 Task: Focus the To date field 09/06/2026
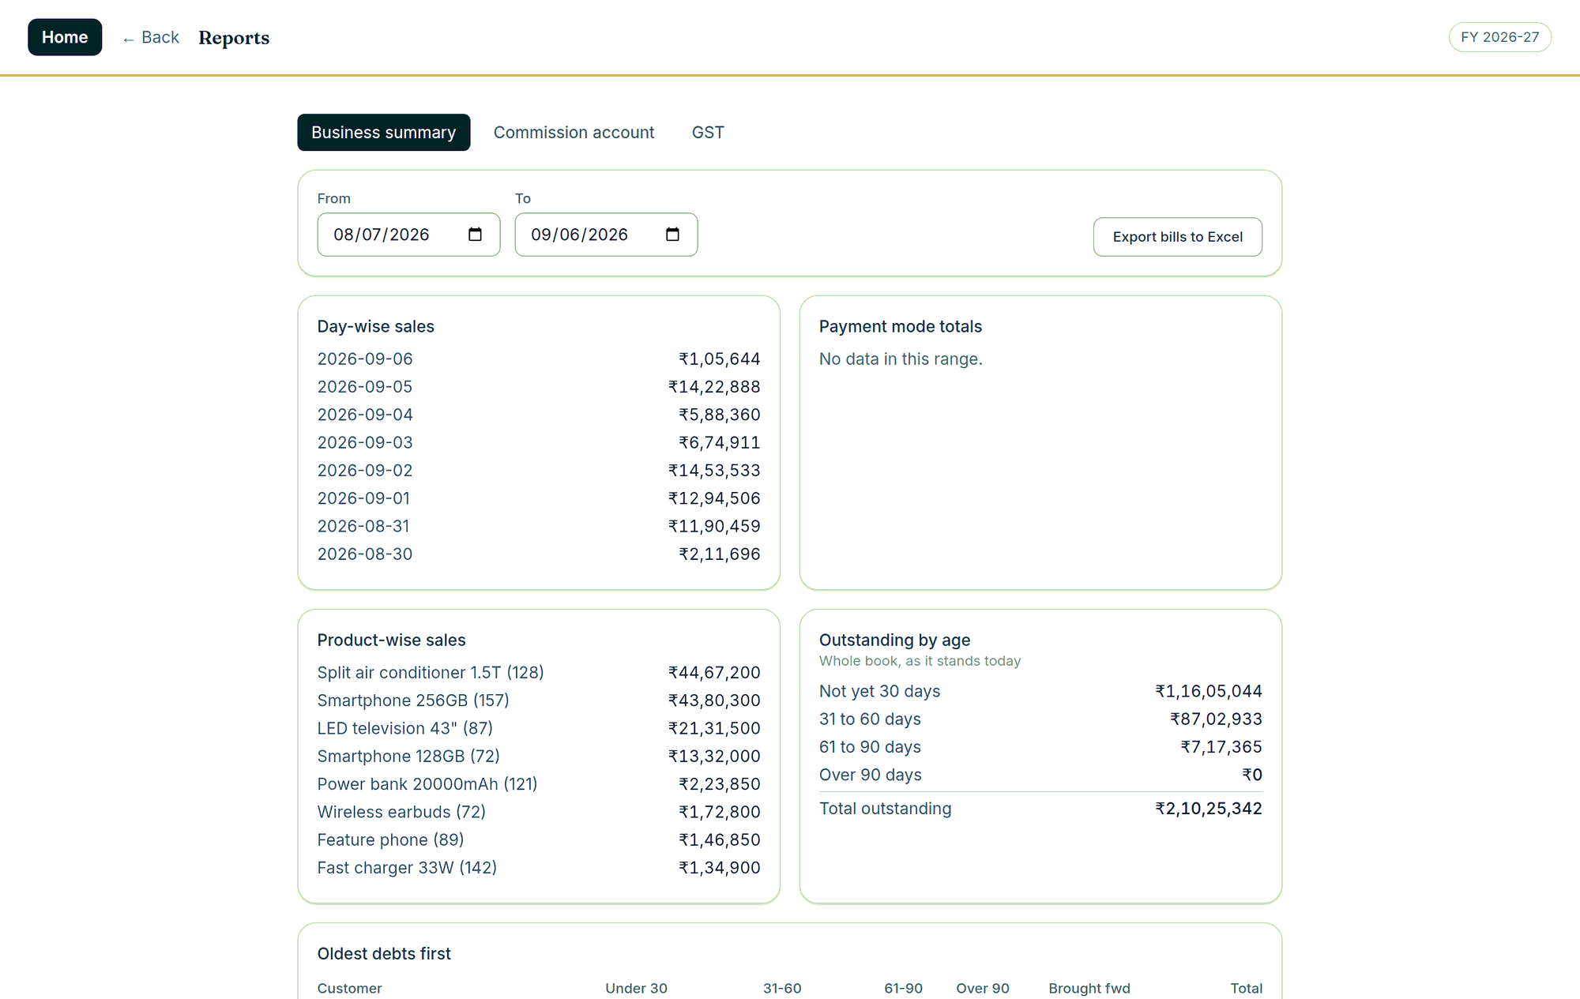tap(606, 235)
